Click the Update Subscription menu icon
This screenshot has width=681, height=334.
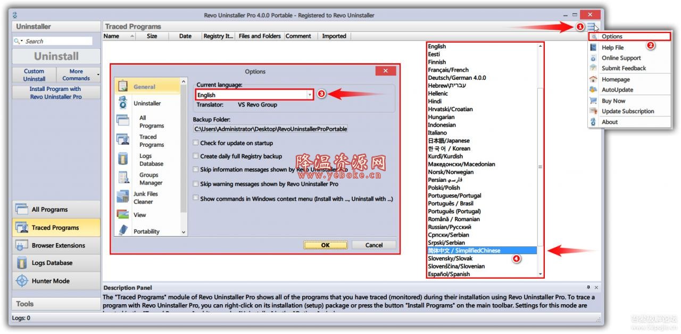pyautogui.click(x=593, y=111)
